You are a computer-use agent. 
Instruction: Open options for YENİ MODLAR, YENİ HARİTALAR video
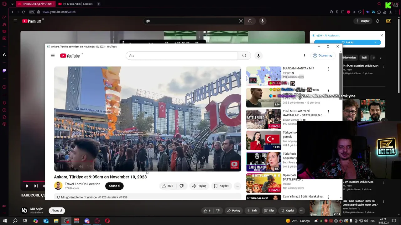328,112
